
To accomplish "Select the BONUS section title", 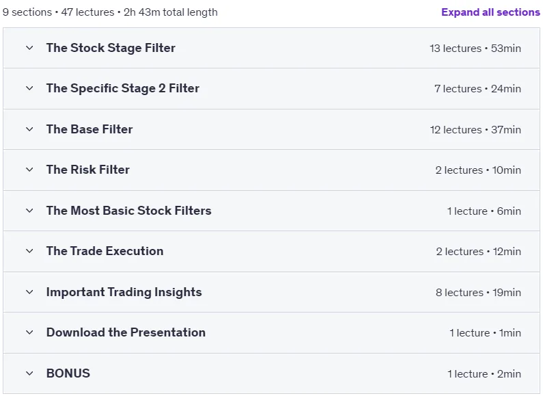I will click(68, 373).
